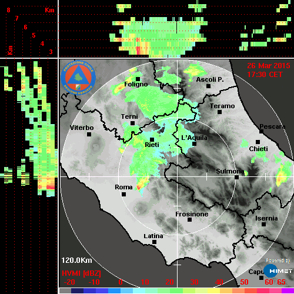Click the magenta swatch ending the dBZ color bar
Viewport: 294px width, 294px height.
288,290
